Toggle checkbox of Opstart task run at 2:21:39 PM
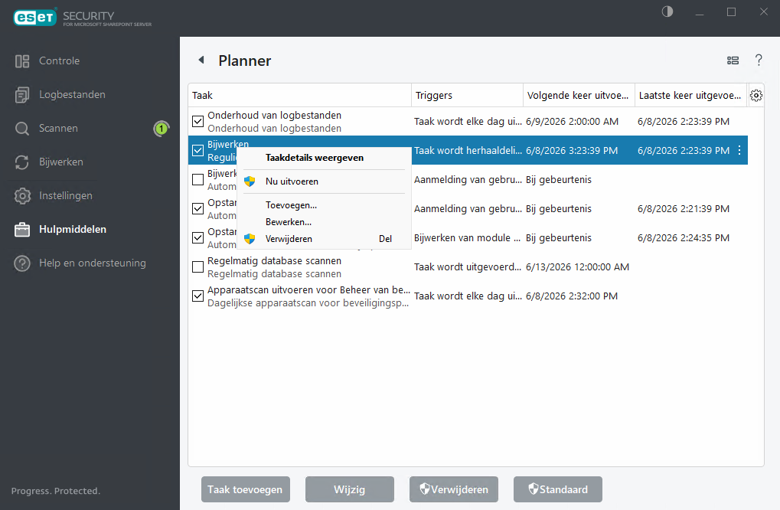The image size is (780, 510). pos(198,208)
